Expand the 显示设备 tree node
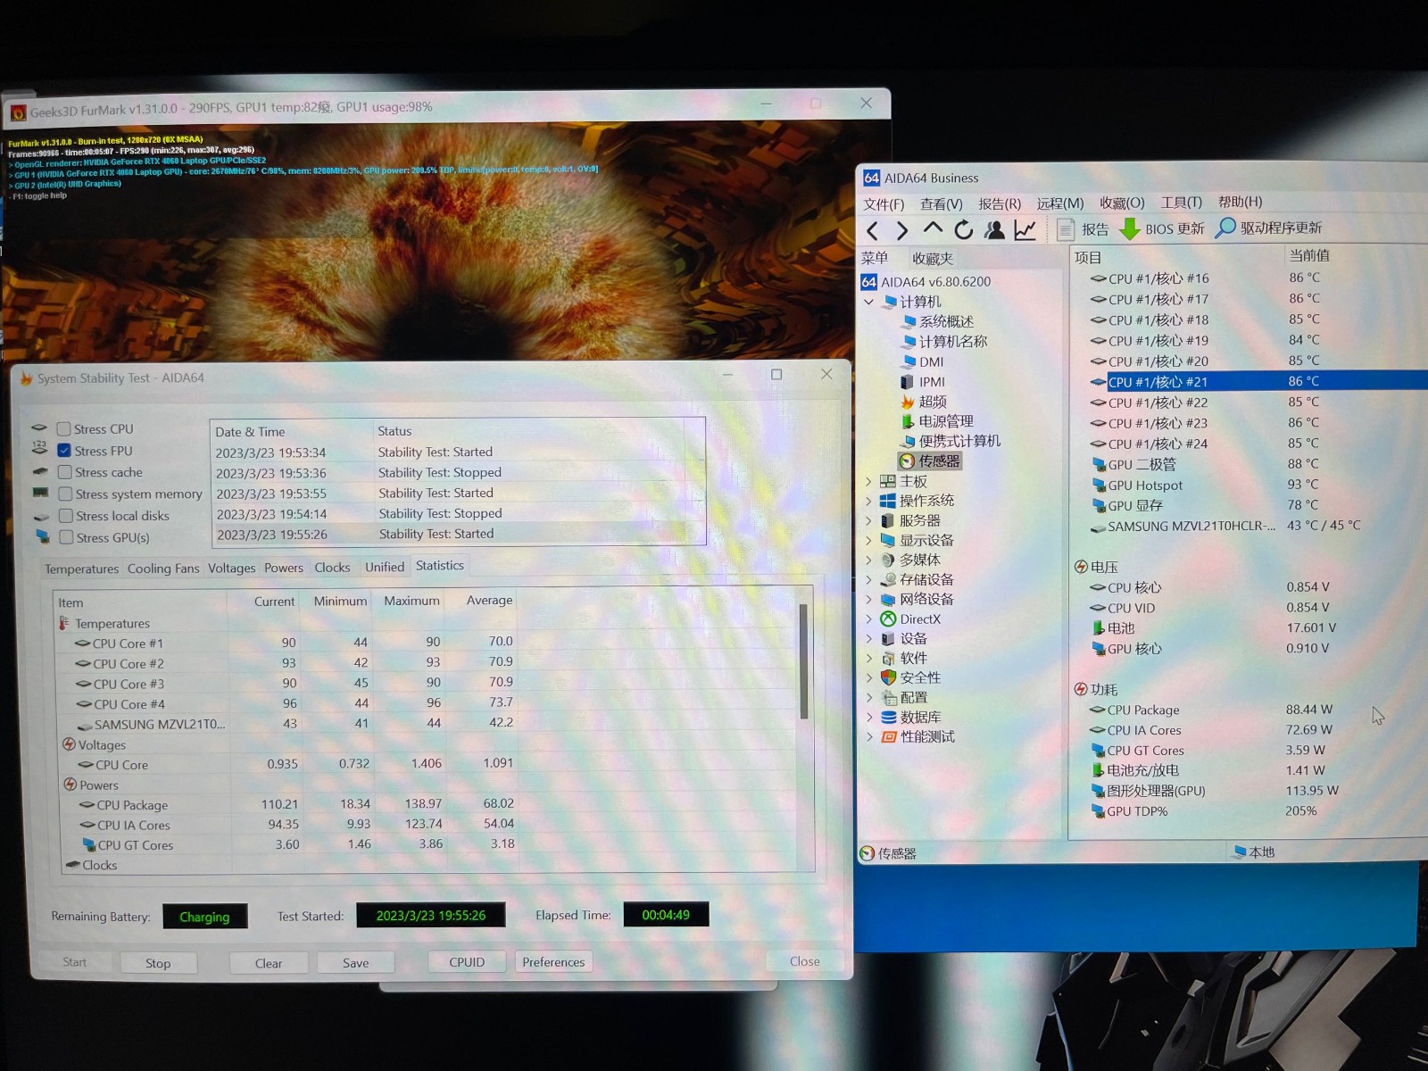This screenshot has width=1428, height=1071. [868, 540]
